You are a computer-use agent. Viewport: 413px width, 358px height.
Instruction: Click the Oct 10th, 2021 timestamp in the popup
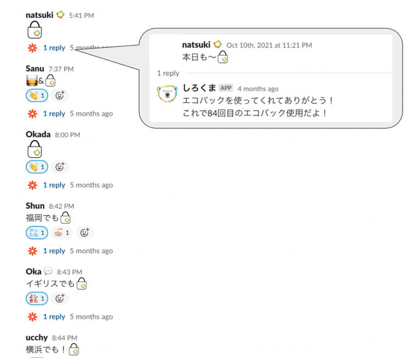[x=269, y=45]
